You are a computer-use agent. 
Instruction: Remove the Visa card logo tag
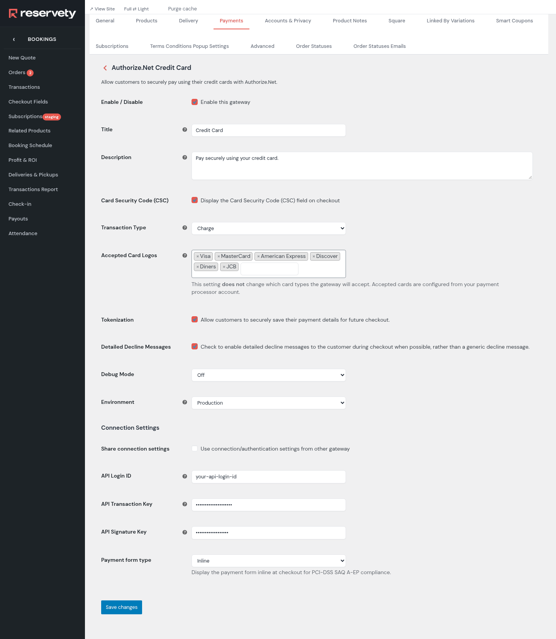point(198,256)
